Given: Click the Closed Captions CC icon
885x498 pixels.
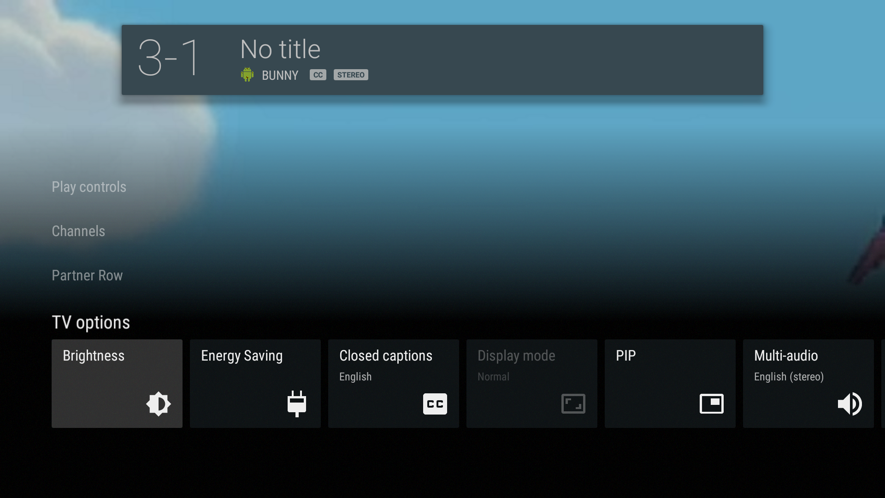Looking at the screenshot, I should (435, 404).
